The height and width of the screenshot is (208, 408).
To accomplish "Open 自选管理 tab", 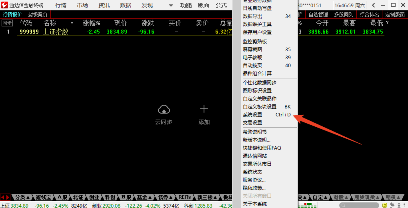I will pos(318,14).
